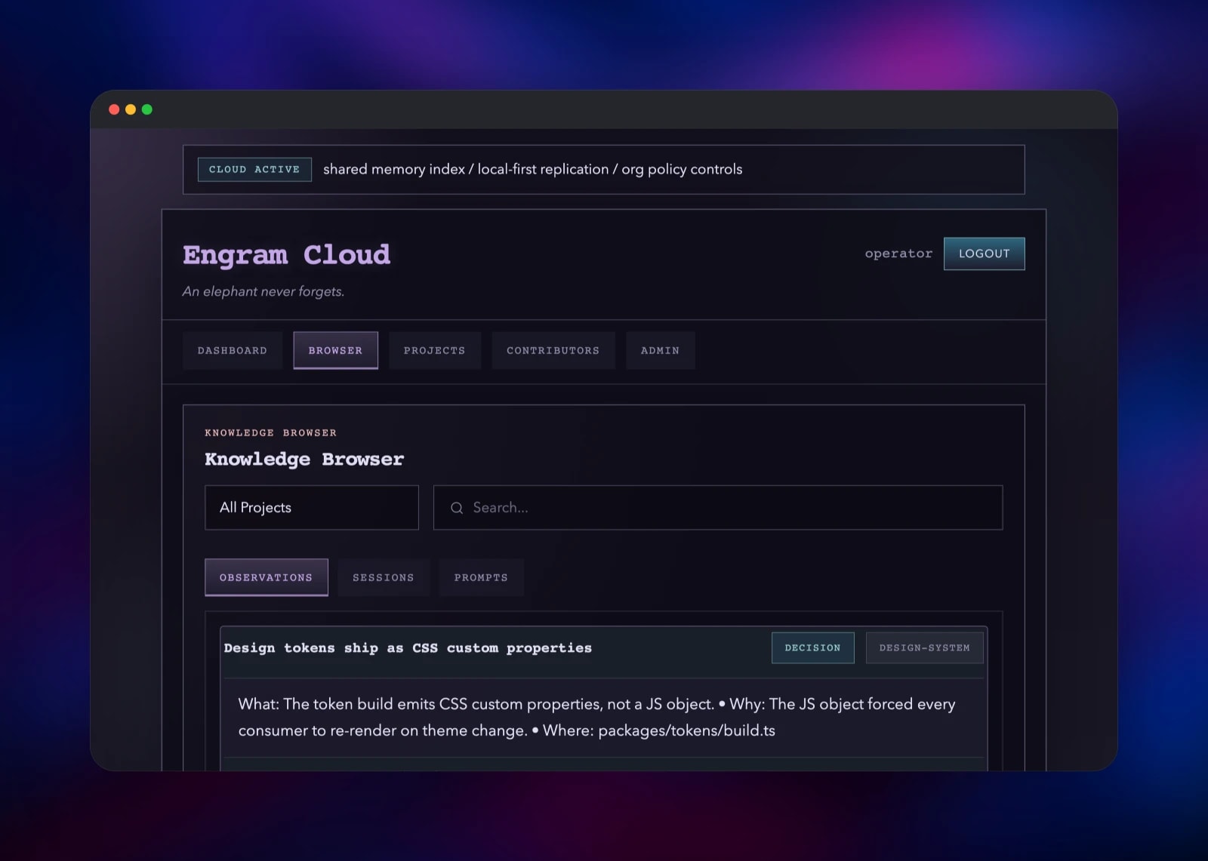Image resolution: width=1208 pixels, height=861 pixels.
Task: Focus the Search input field
Action: 718,507
